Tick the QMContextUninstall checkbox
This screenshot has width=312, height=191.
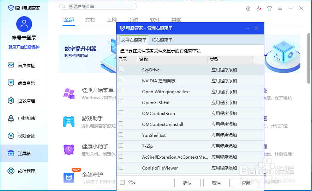(x=121, y=124)
